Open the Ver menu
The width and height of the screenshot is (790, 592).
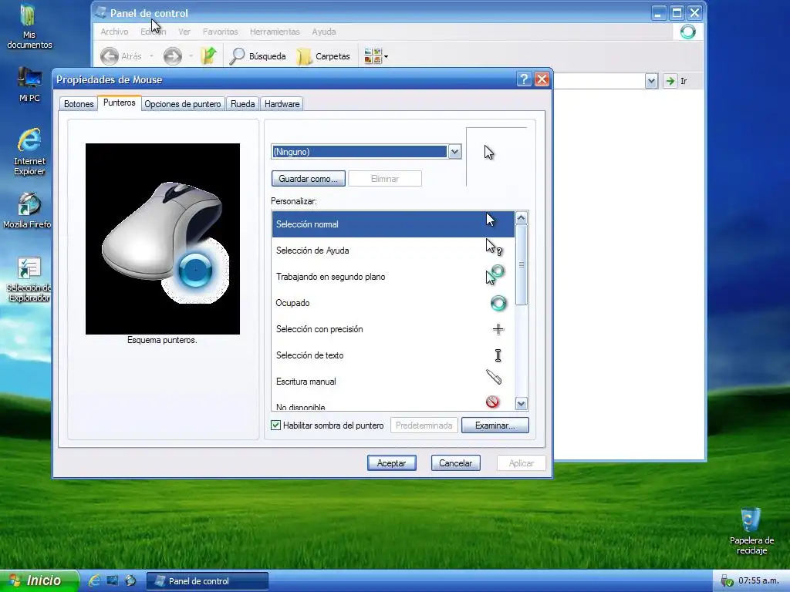click(x=184, y=31)
